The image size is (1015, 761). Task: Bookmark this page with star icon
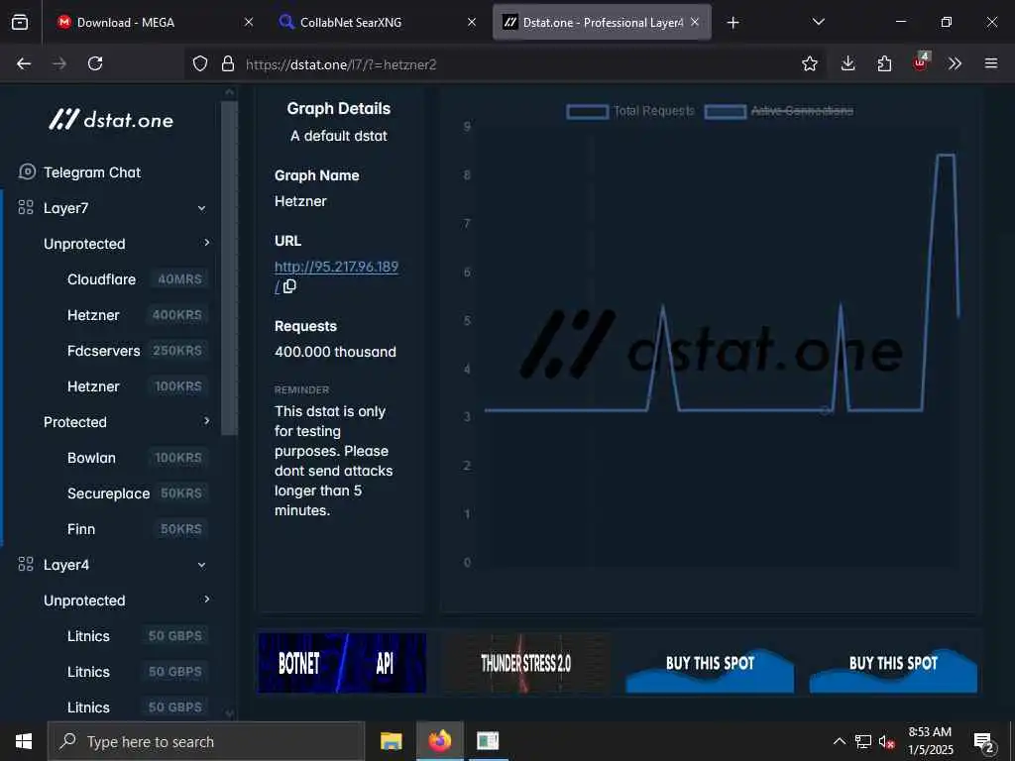pyautogui.click(x=809, y=63)
